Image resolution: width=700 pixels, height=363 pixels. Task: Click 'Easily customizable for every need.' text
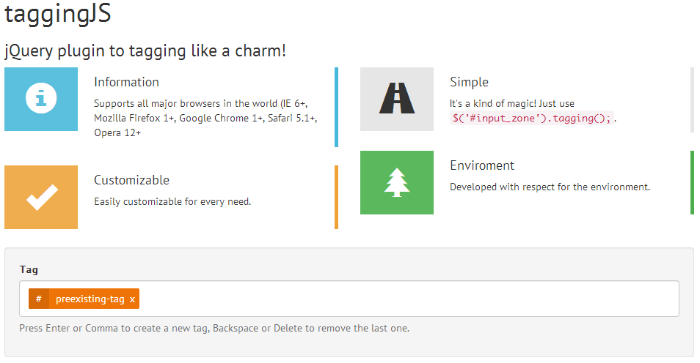click(x=172, y=202)
